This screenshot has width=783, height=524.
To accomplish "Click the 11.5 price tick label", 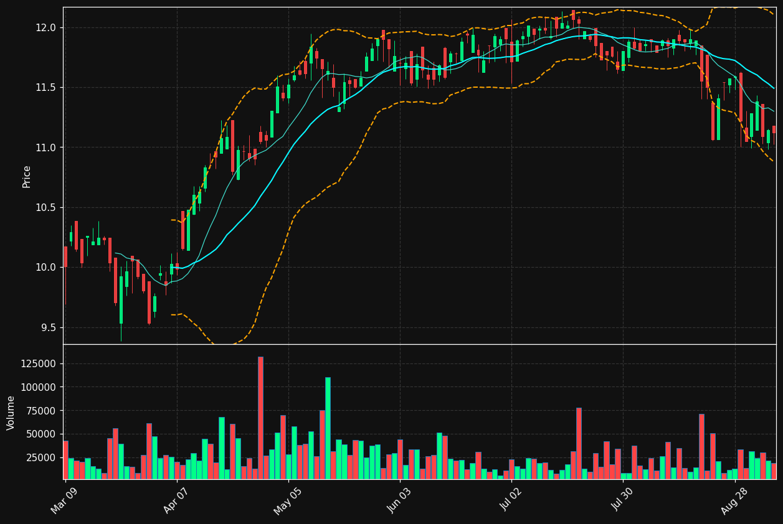I will 45,88.
